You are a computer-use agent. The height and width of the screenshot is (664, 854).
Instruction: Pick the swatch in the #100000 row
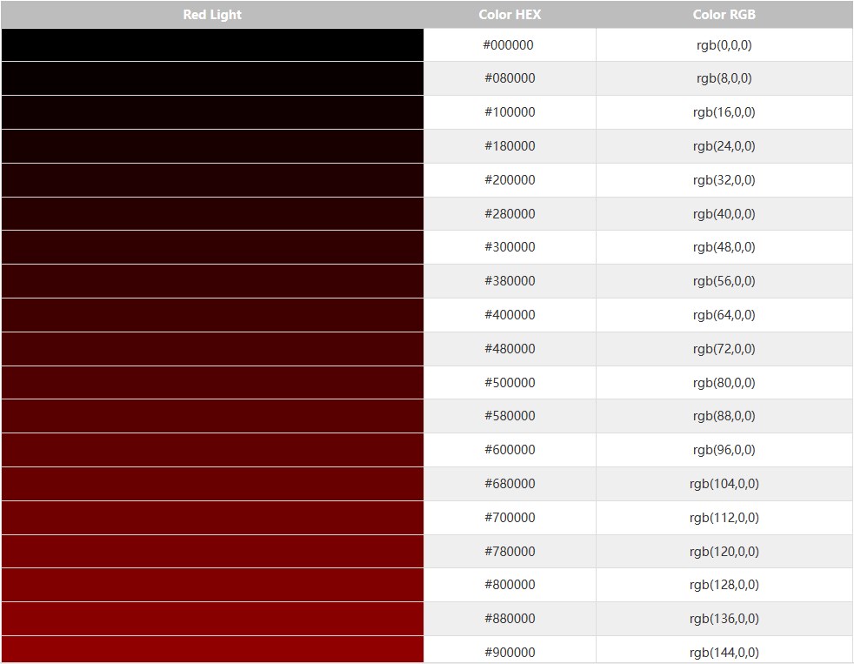[212, 112]
